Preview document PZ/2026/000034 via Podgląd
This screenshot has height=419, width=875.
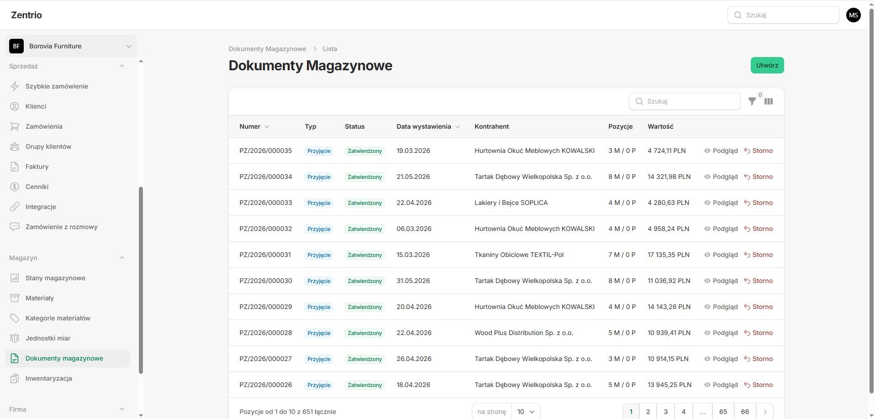(x=721, y=177)
